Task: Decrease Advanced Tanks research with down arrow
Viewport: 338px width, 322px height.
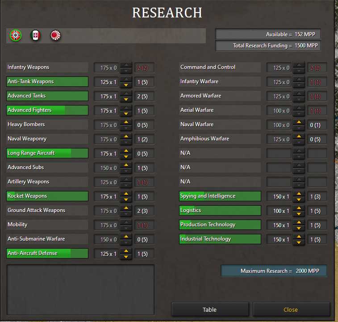Action: pyautogui.click(x=126, y=99)
